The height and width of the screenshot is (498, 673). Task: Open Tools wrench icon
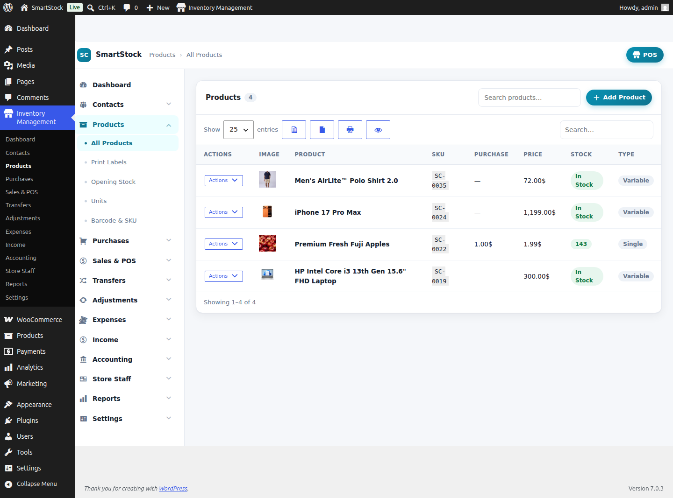point(8,452)
